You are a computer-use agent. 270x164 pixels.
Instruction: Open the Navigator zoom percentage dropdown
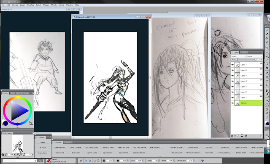(x=15, y=155)
